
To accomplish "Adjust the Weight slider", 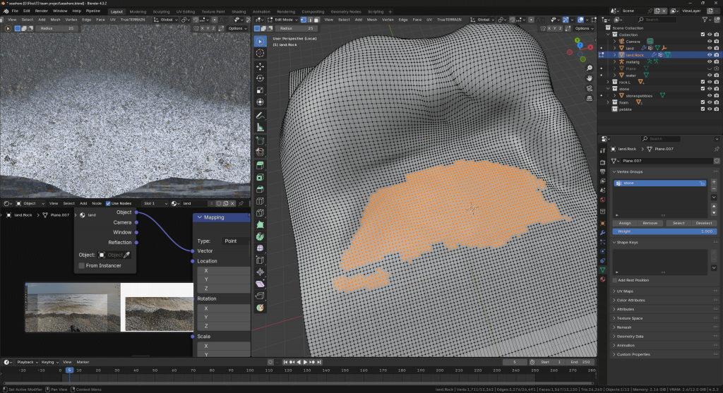I will click(664, 231).
